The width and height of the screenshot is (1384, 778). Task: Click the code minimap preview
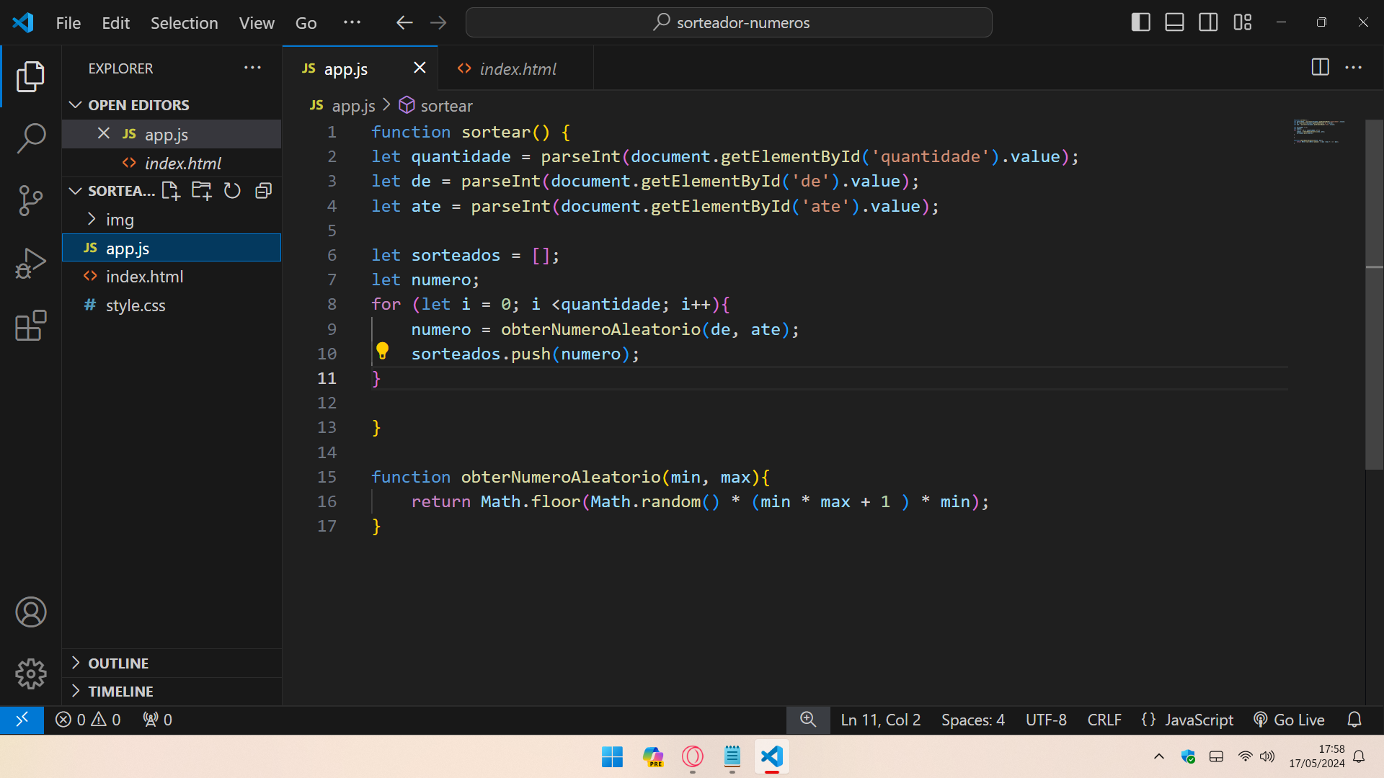1319,132
